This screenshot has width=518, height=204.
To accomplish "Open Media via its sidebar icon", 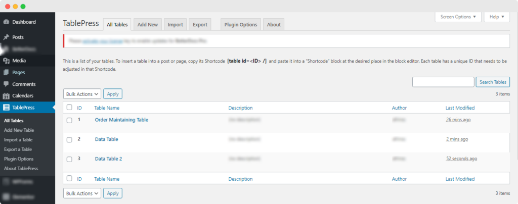I will click(x=6, y=61).
